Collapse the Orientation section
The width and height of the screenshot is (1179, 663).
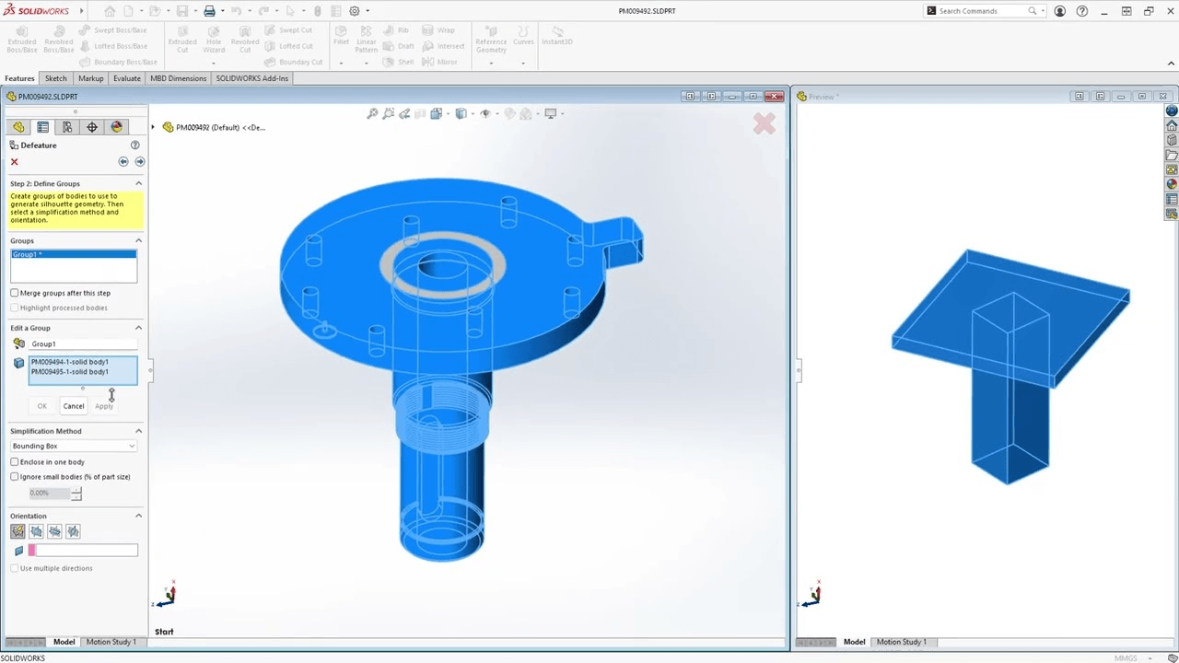(138, 516)
